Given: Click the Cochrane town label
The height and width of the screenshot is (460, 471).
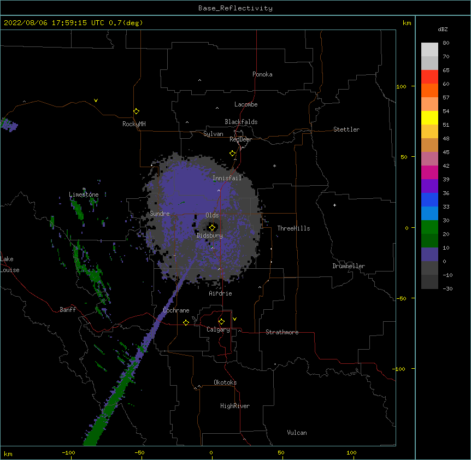Looking at the screenshot, I should tap(176, 310).
